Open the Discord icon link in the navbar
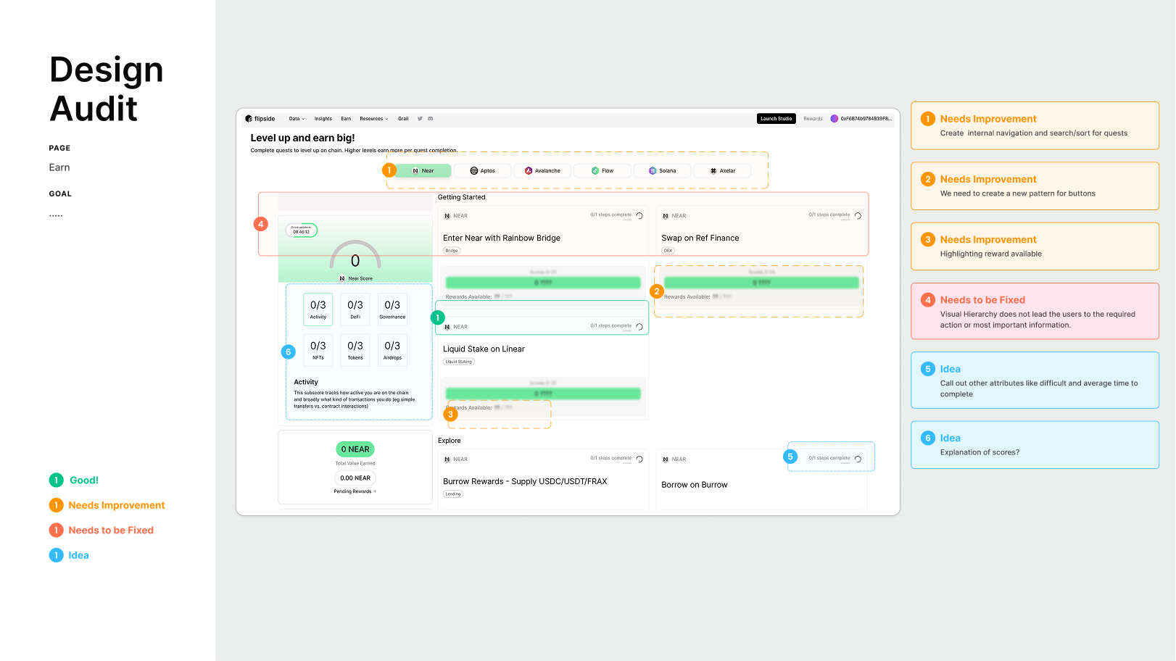 click(431, 119)
